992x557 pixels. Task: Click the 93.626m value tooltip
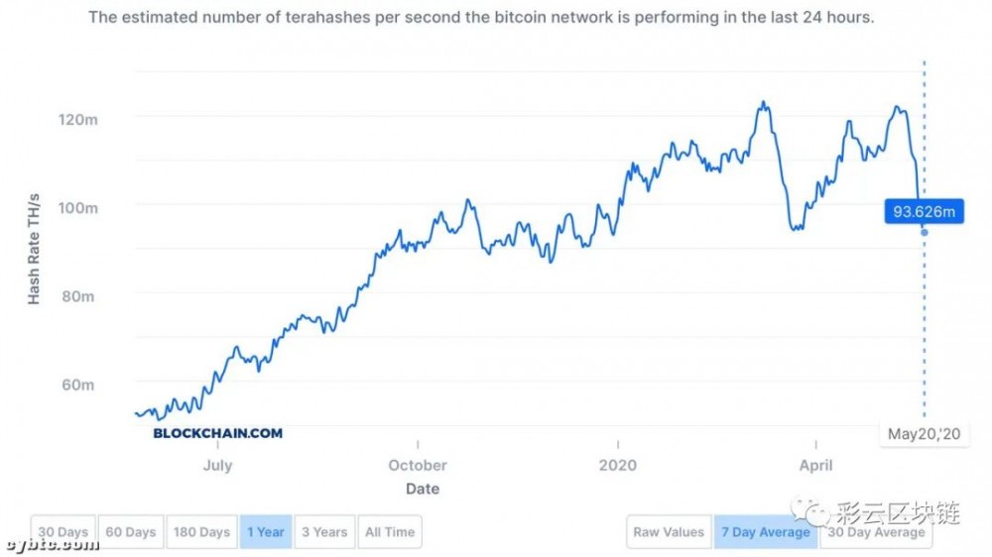pos(924,211)
